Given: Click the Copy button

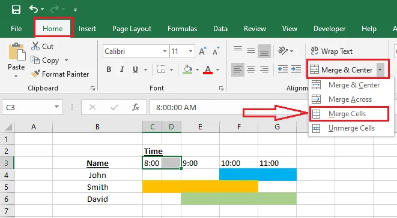Looking at the screenshot, I should click(46, 60).
